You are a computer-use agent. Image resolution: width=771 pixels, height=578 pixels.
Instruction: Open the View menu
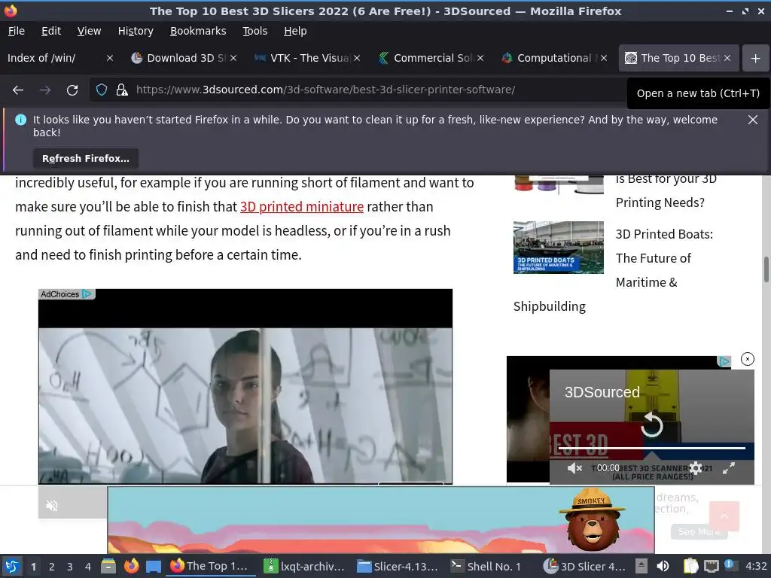pyautogui.click(x=89, y=31)
